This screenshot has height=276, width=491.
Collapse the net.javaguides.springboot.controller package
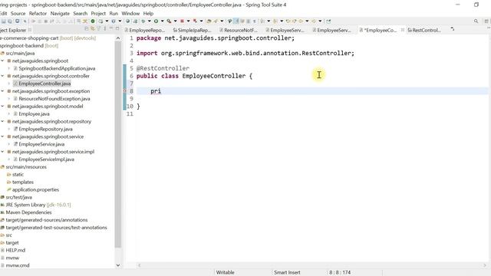2,76
